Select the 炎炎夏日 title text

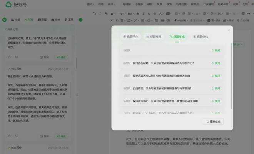click(162, 88)
